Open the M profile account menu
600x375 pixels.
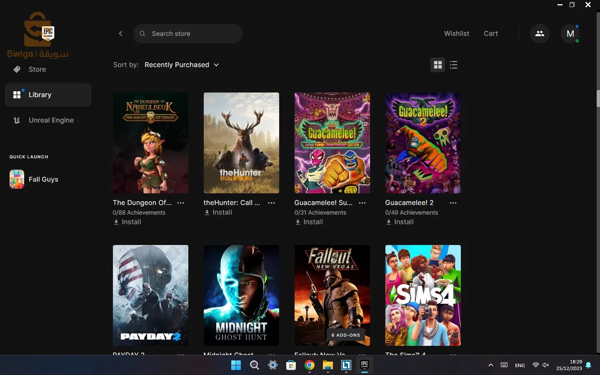pyautogui.click(x=570, y=34)
